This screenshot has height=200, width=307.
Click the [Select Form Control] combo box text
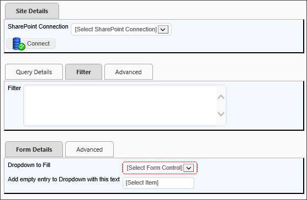click(155, 168)
